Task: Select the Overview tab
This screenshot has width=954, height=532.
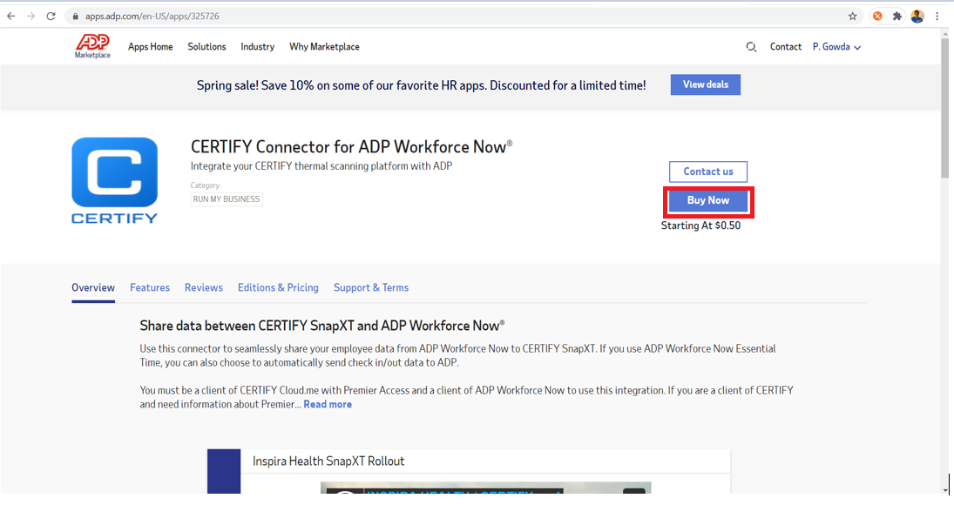Action: (x=93, y=287)
